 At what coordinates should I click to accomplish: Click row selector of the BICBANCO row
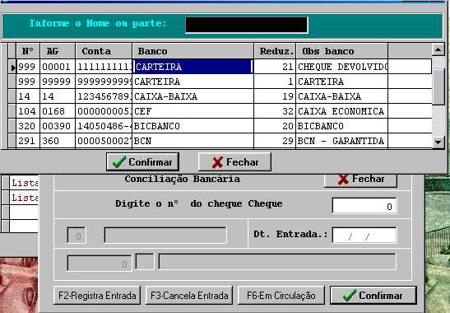[x=12, y=126]
